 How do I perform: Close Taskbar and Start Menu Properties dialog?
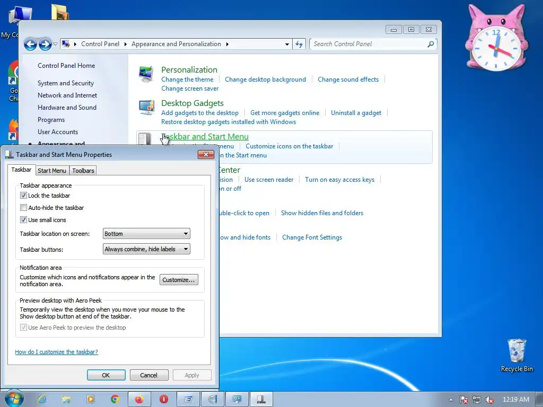pyautogui.click(x=206, y=154)
